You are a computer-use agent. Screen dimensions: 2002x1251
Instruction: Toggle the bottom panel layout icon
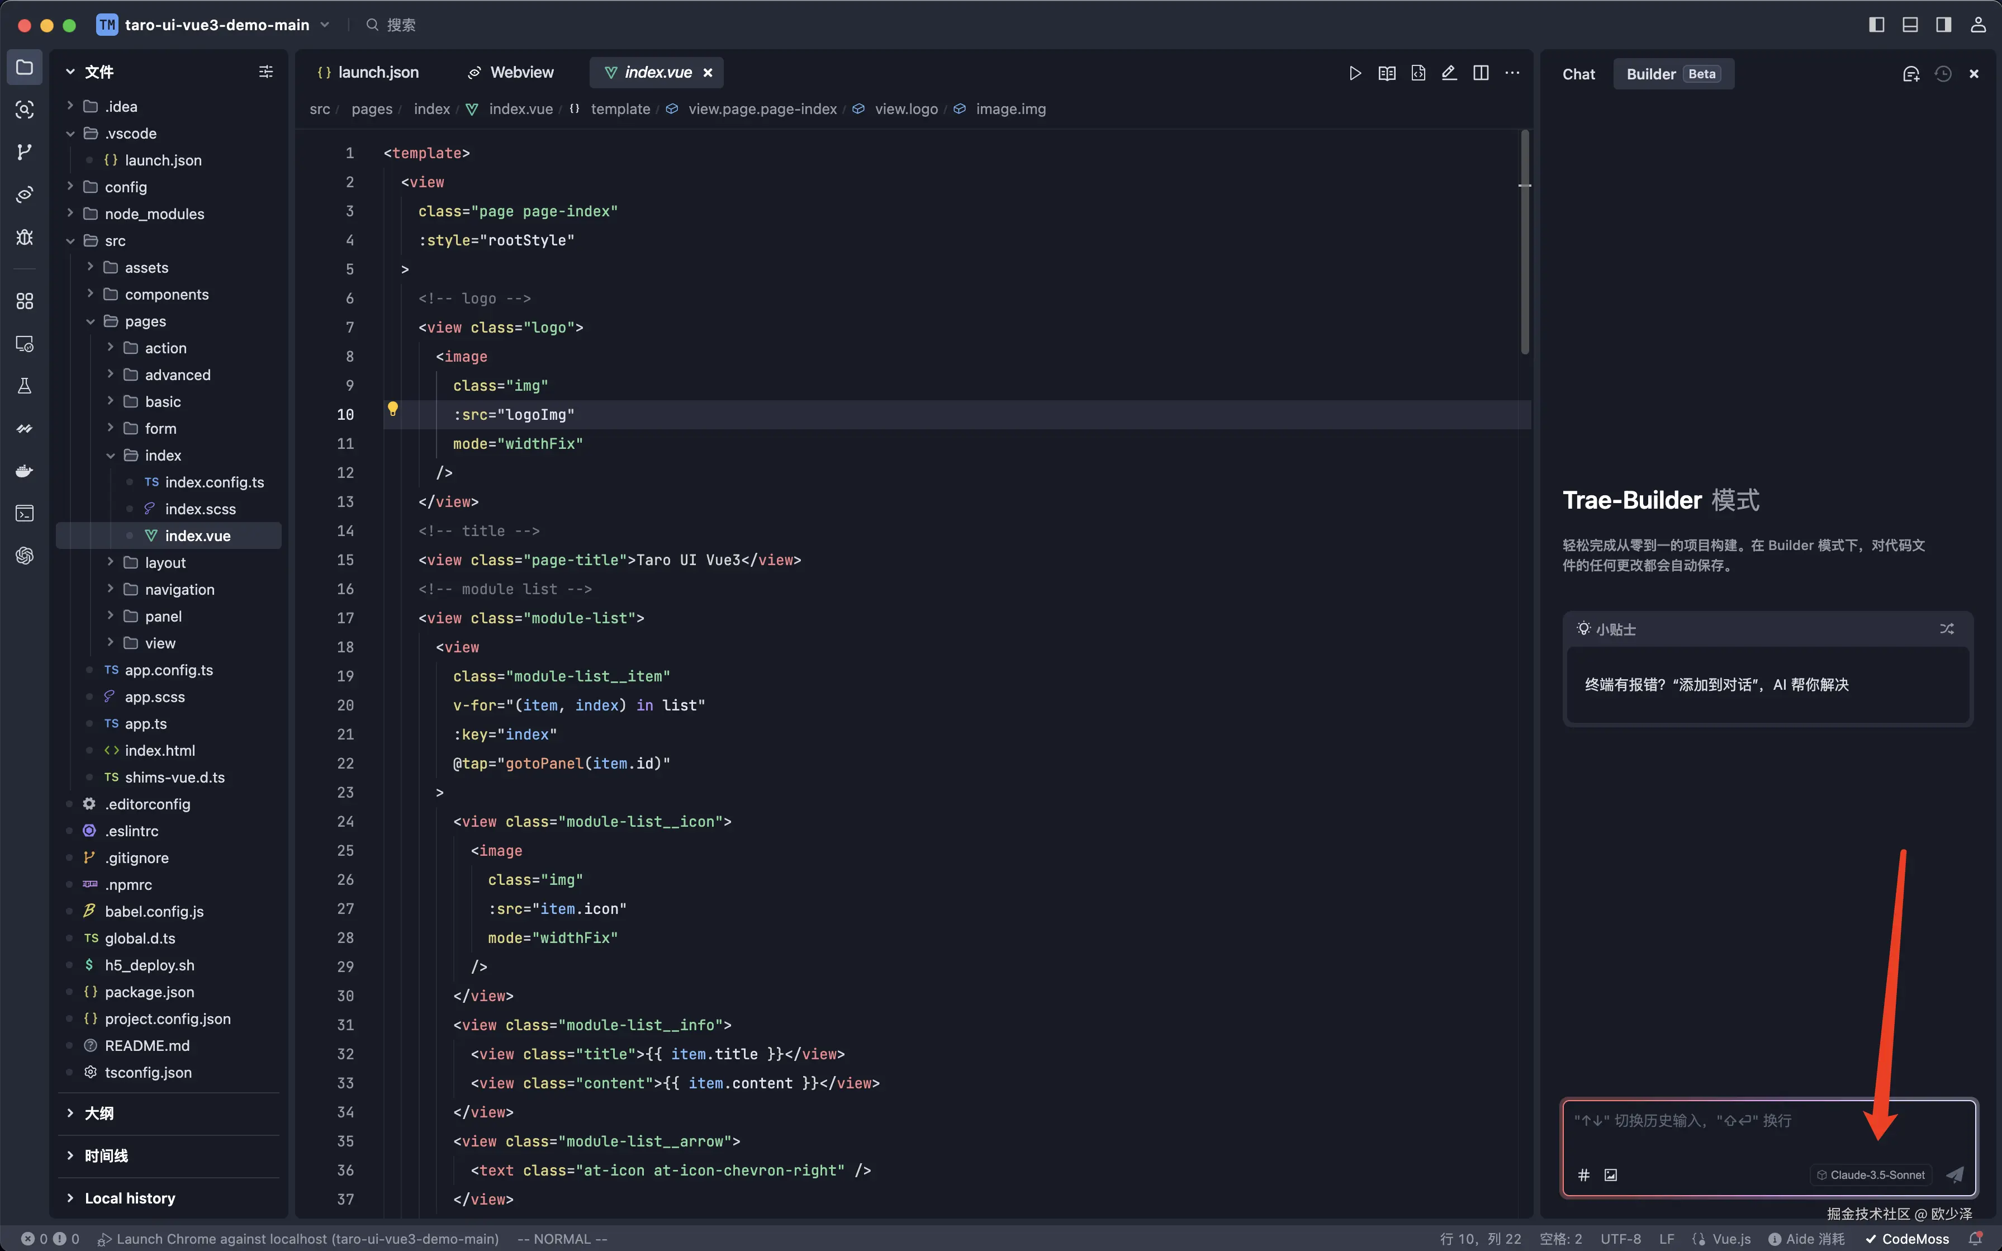[1910, 25]
